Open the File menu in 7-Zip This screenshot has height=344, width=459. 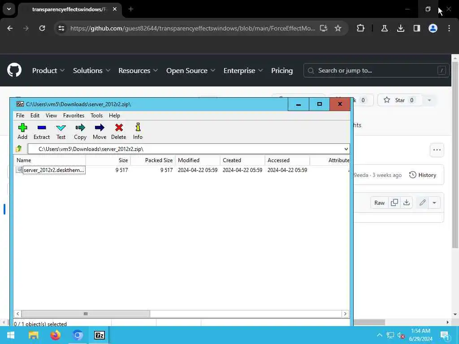[x=20, y=116]
